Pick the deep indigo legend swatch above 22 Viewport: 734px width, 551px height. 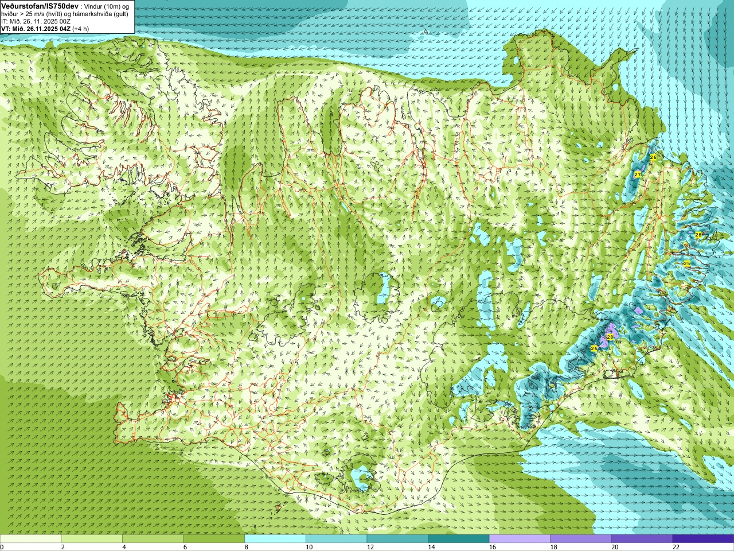click(703, 539)
